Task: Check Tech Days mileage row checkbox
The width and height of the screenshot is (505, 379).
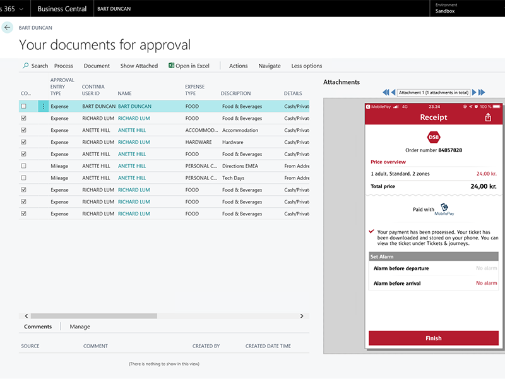Action: [x=23, y=178]
